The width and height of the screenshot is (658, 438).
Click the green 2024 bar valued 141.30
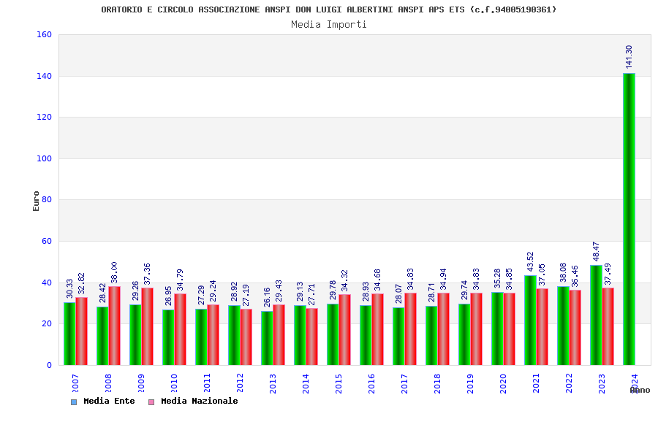tap(629, 219)
